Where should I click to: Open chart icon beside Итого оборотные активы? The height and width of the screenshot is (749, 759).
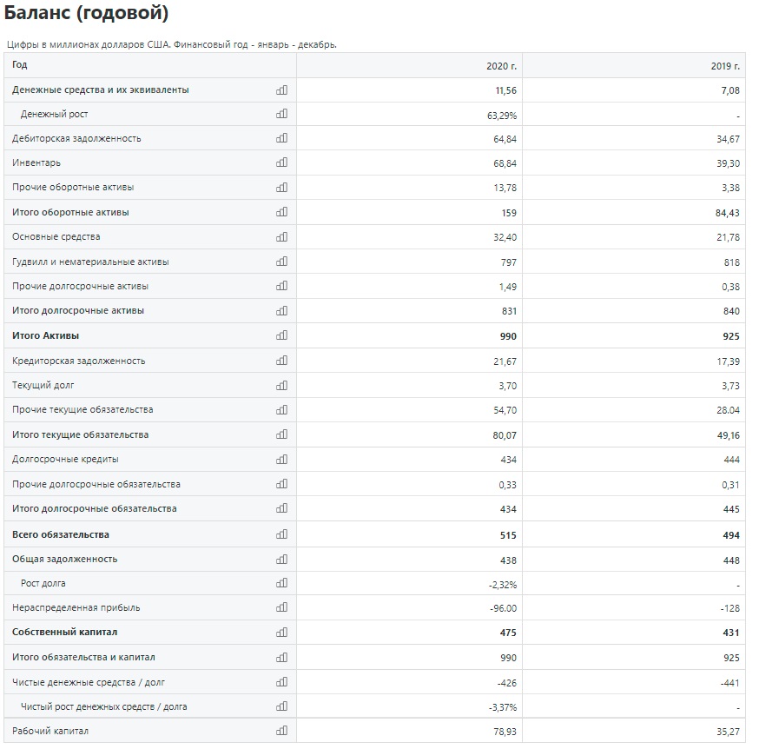(x=281, y=212)
